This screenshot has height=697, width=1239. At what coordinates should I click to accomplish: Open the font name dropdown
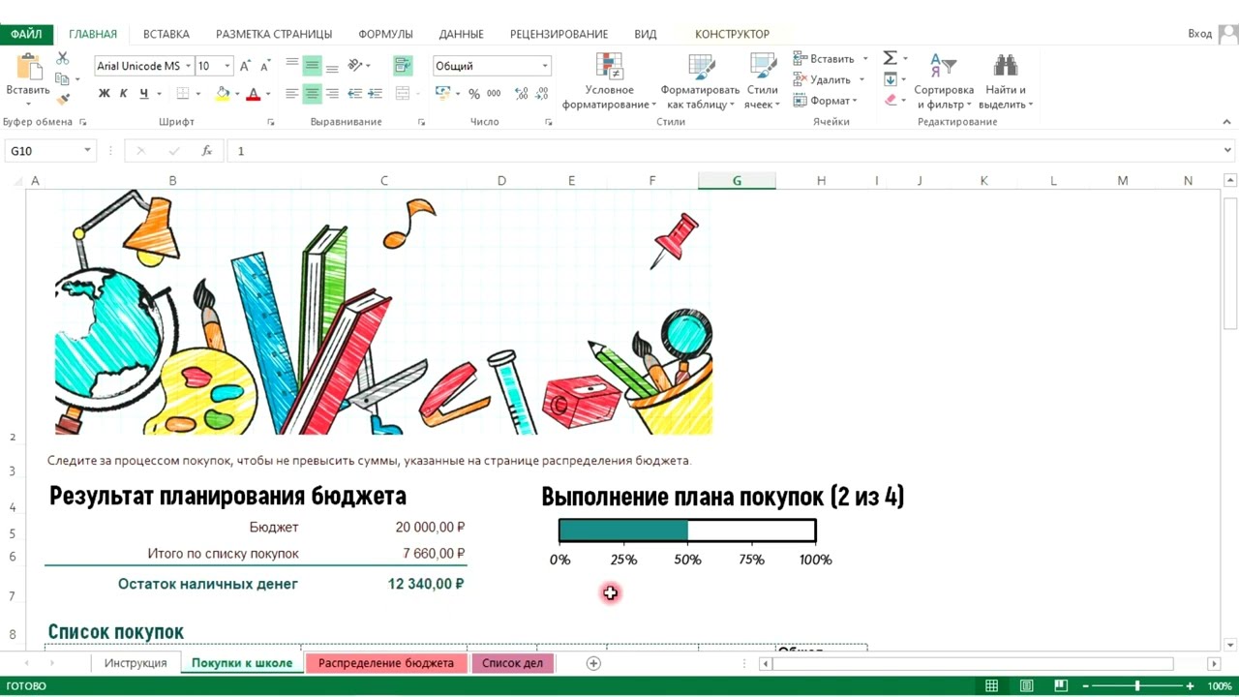(188, 66)
